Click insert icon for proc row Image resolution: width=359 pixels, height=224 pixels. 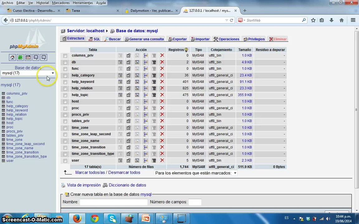pos(146,108)
